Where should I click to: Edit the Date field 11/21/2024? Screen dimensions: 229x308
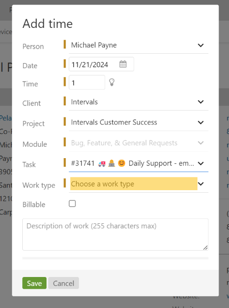(101, 64)
